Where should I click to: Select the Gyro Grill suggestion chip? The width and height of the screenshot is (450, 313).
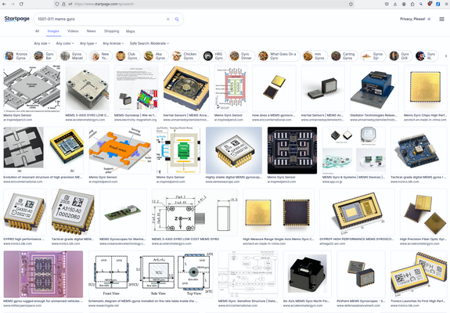point(401,56)
